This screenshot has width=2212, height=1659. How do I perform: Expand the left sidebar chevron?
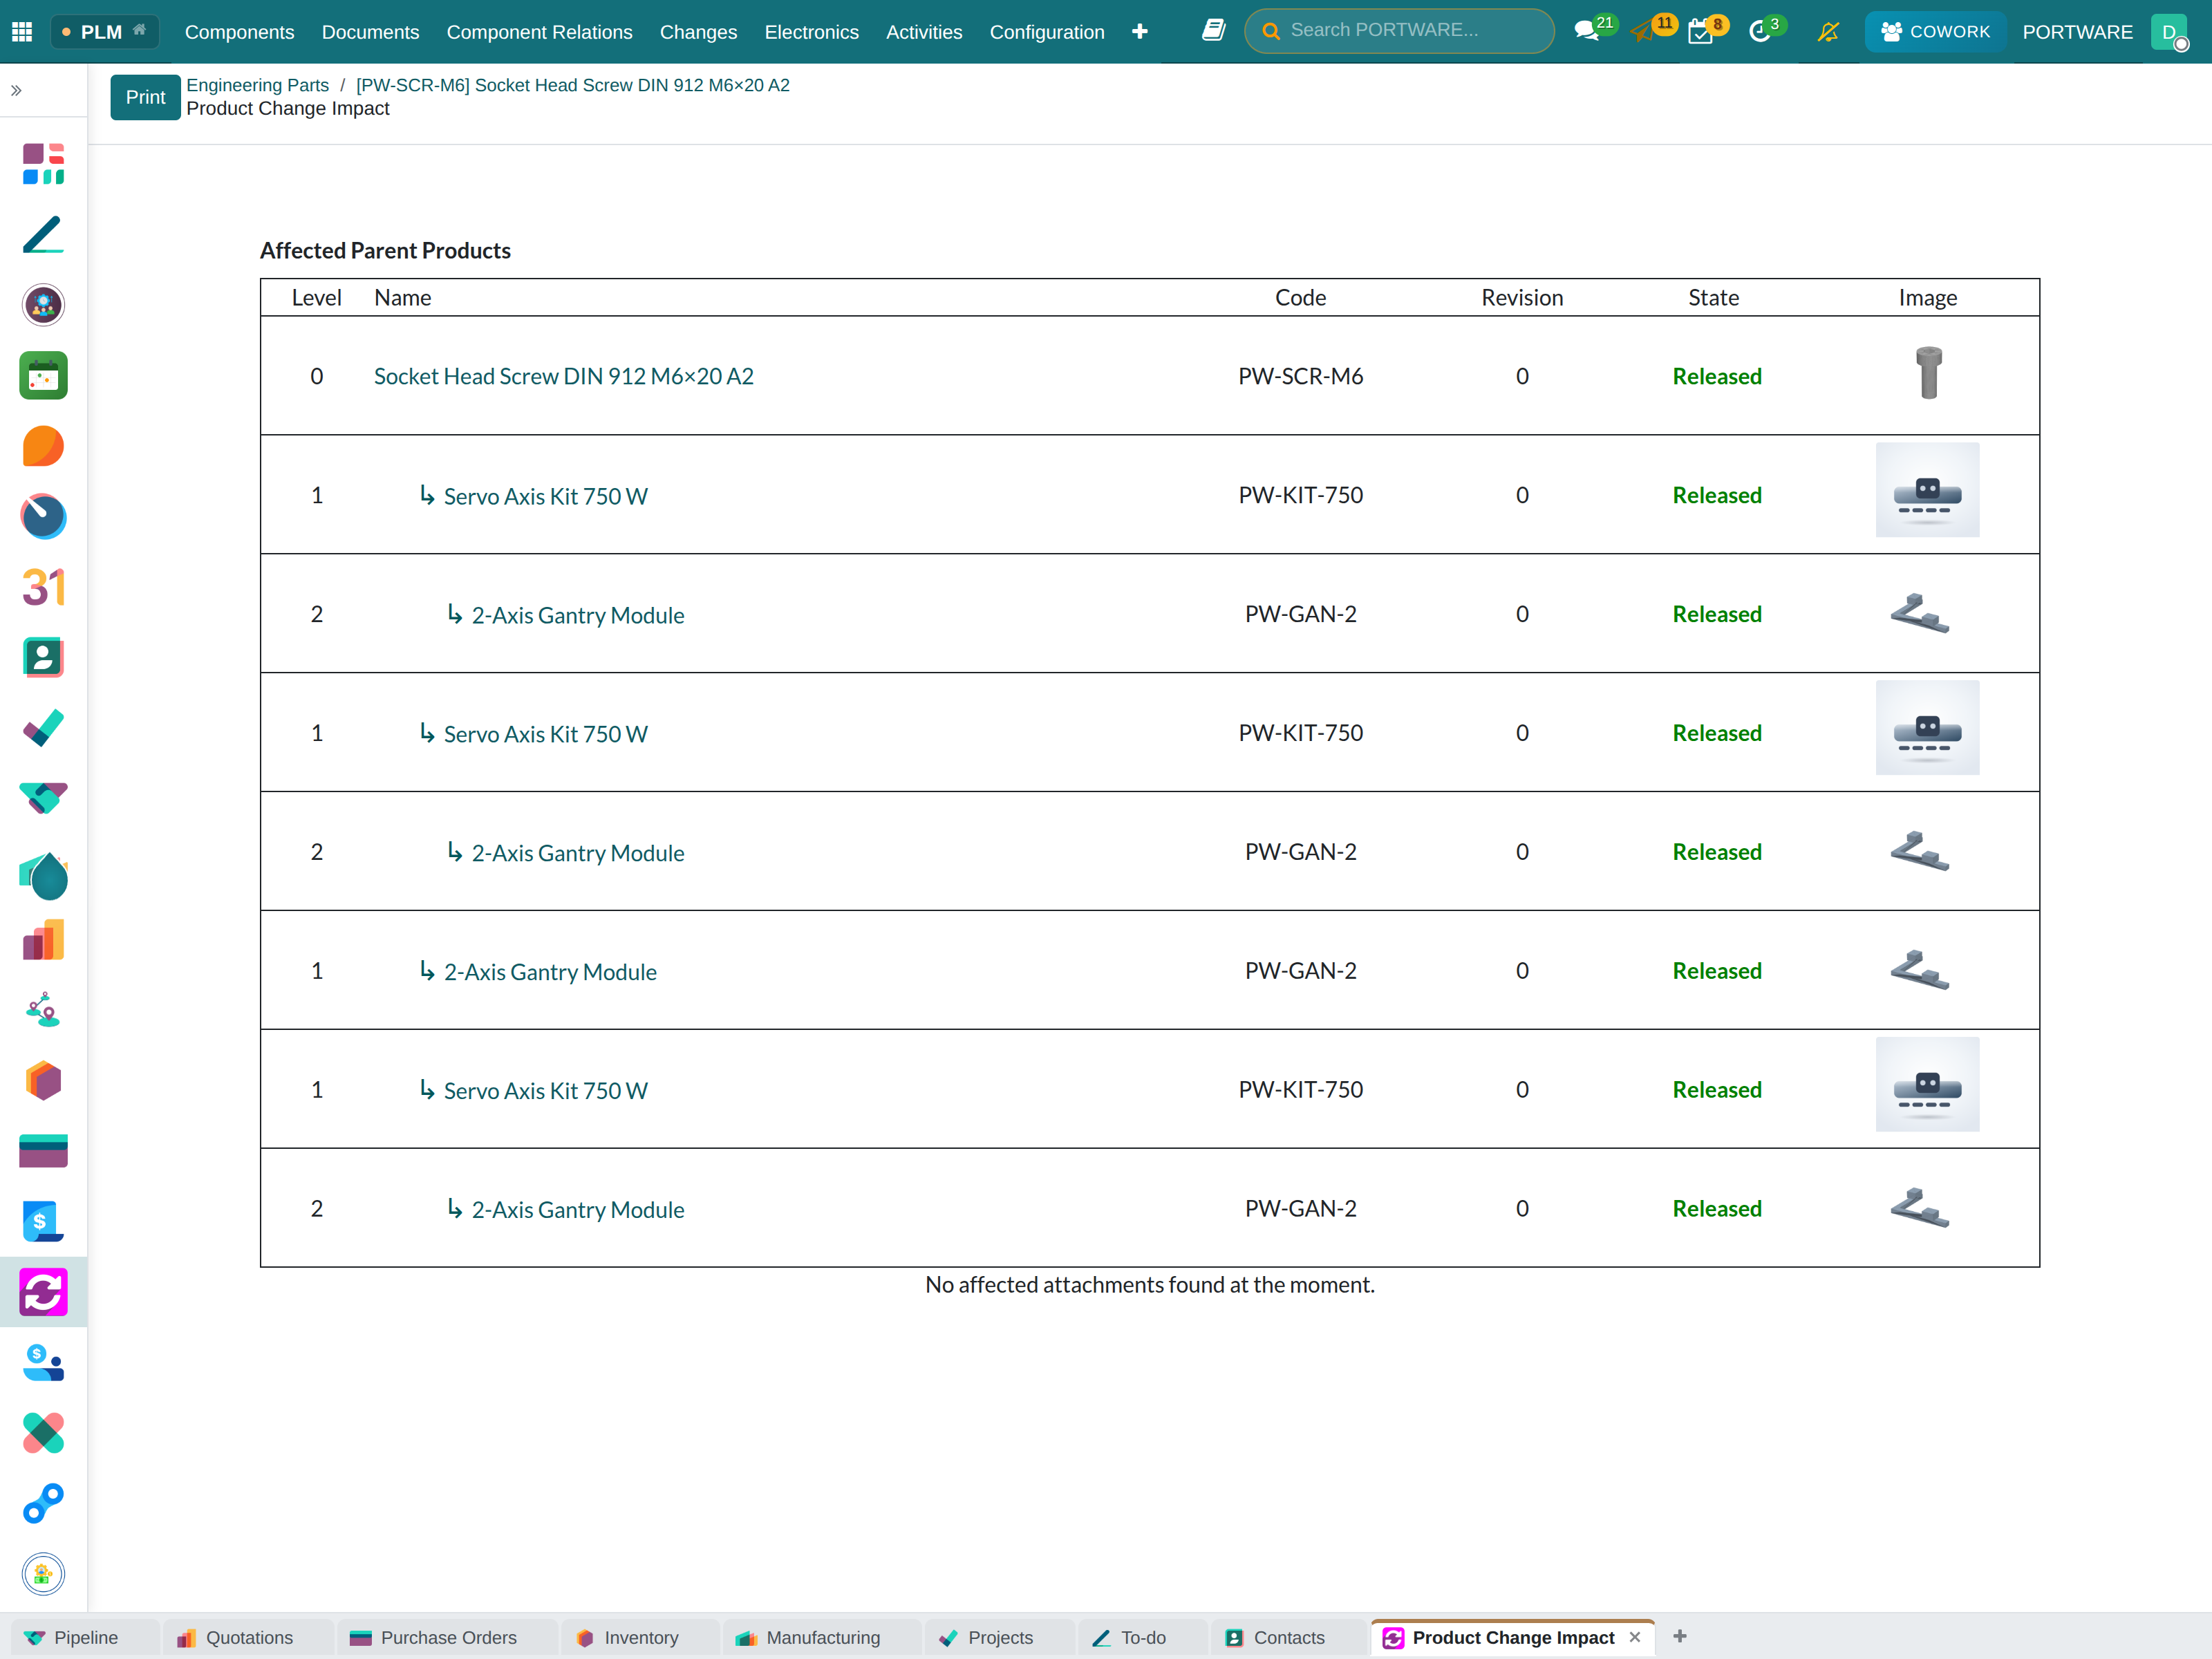[16, 91]
